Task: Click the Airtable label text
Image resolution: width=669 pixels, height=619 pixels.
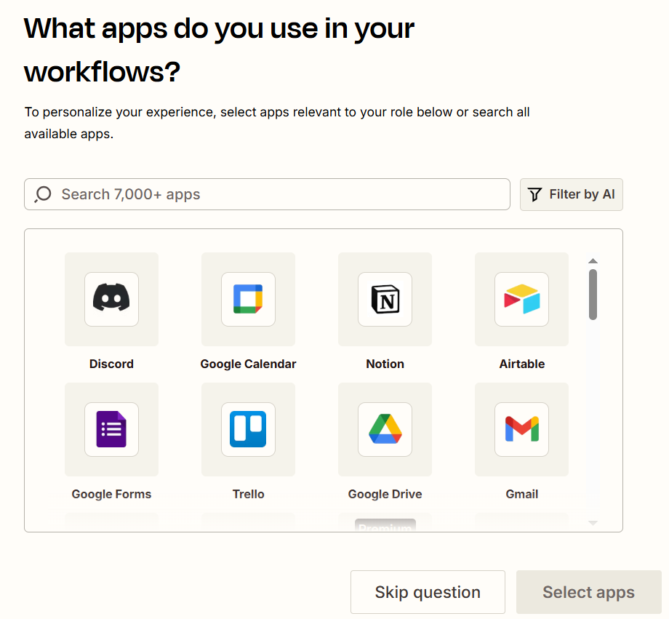Action: pos(522,364)
